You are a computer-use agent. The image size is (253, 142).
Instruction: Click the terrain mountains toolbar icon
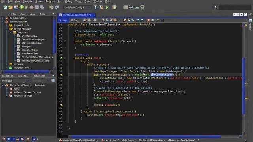point(137,7)
